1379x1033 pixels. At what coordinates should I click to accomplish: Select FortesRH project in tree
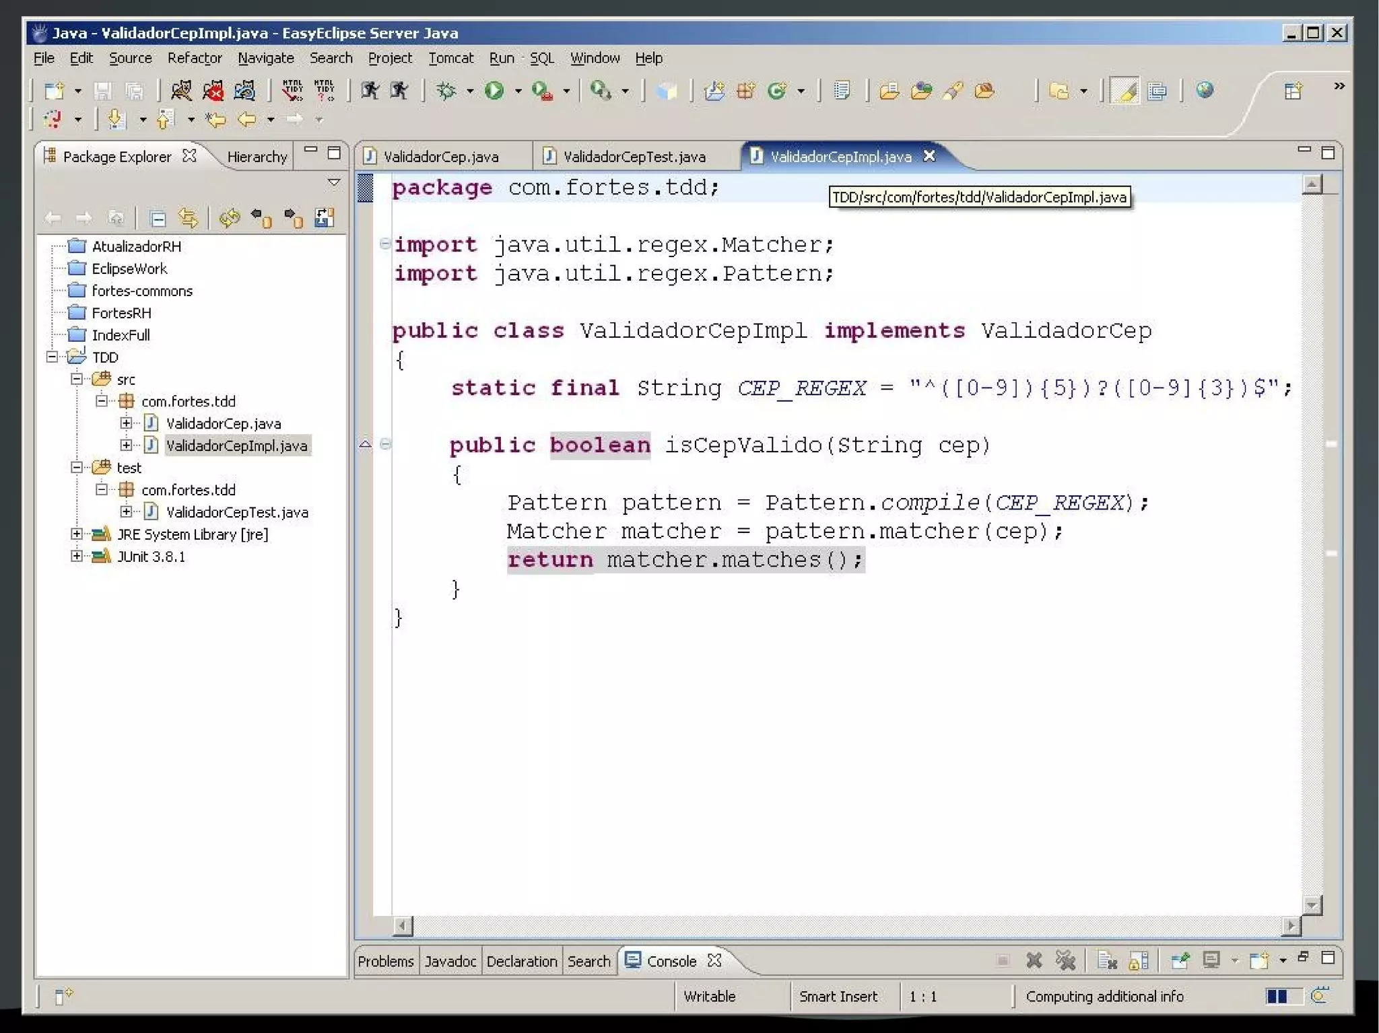pos(121,313)
